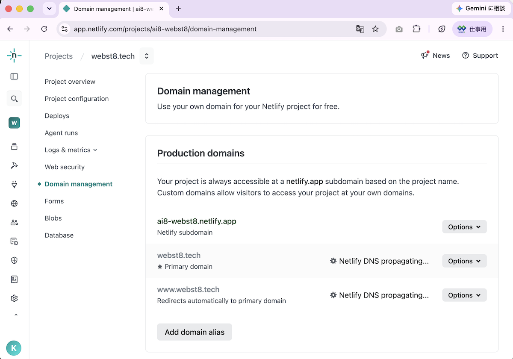
Task: Open Web security in the side menu
Action: point(65,167)
